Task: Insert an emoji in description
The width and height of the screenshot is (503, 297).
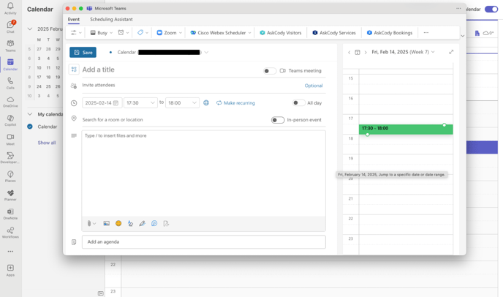Action: pyautogui.click(x=118, y=223)
